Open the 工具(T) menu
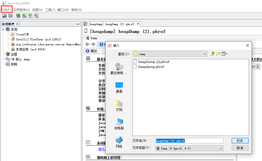This screenshot has height=161, width=262. click(50, 10)
